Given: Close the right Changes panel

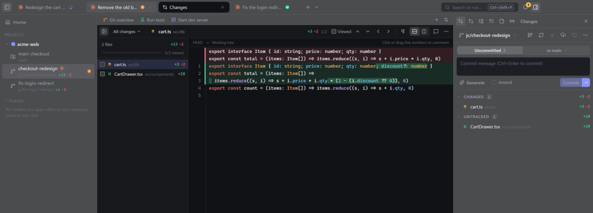Looking at the screenshot, I should pos(586,21).
